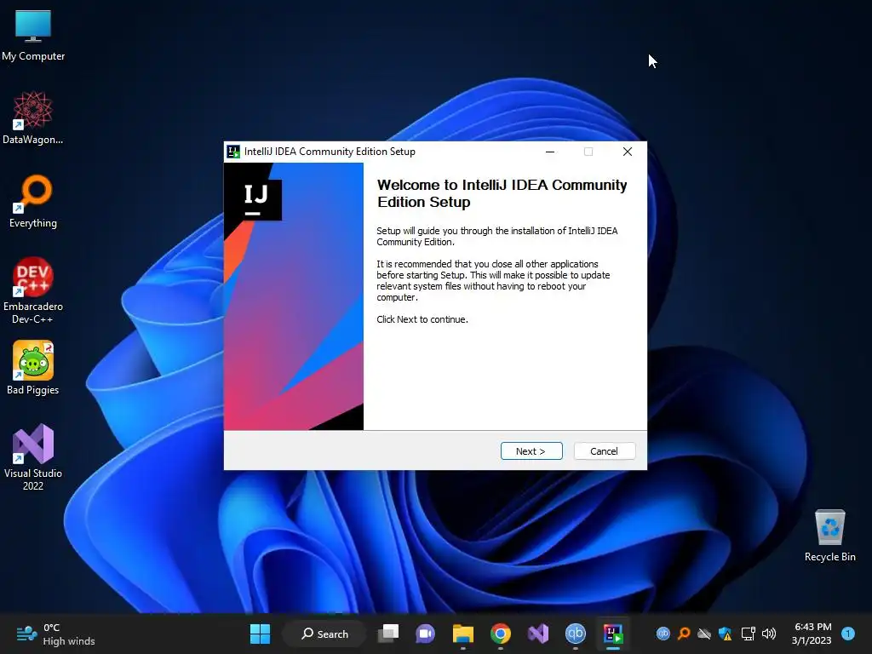This screenshot has height=654, width=872.
Task: Click the Windows Security shield tray icon
Action: pos(725,634)
